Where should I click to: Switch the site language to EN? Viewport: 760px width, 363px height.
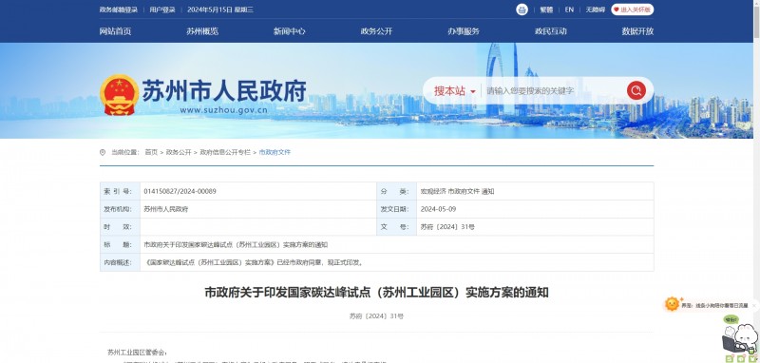click(569, 10)
